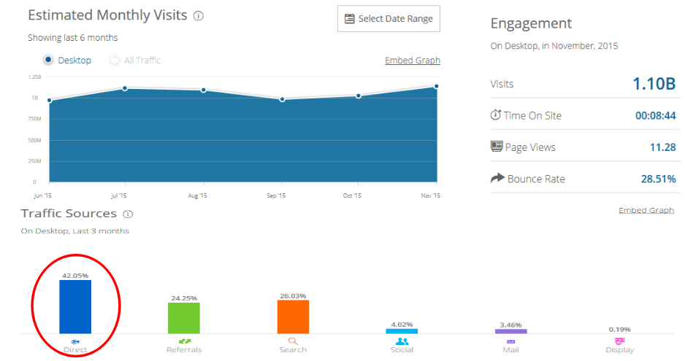
Task: Click the Referrals arrows icon
Action: point(184,341)
